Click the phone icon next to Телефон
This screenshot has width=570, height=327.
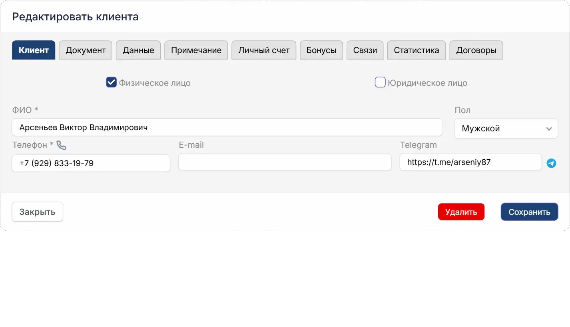(61, 145)
